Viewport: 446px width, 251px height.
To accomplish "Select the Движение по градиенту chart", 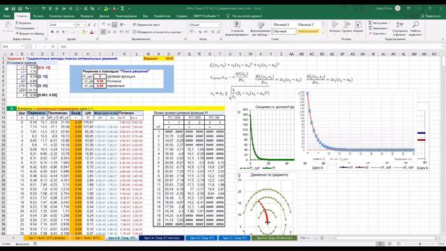I will tap(266, 204).
